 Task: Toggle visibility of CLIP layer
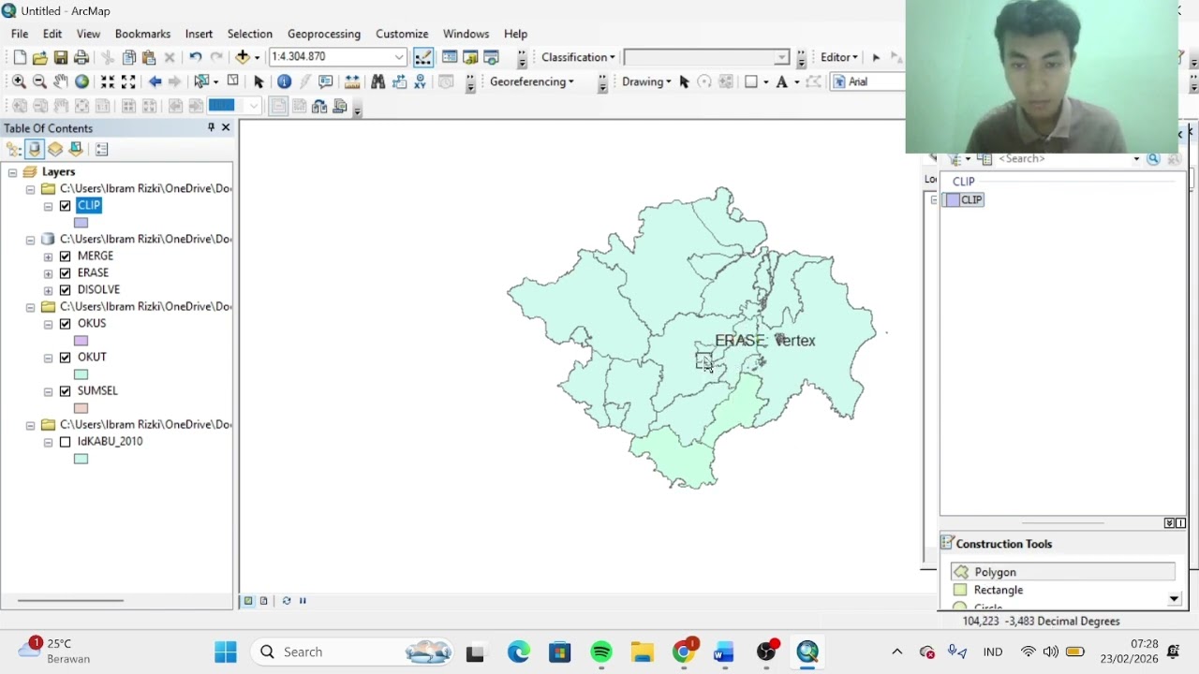(65, 205)
